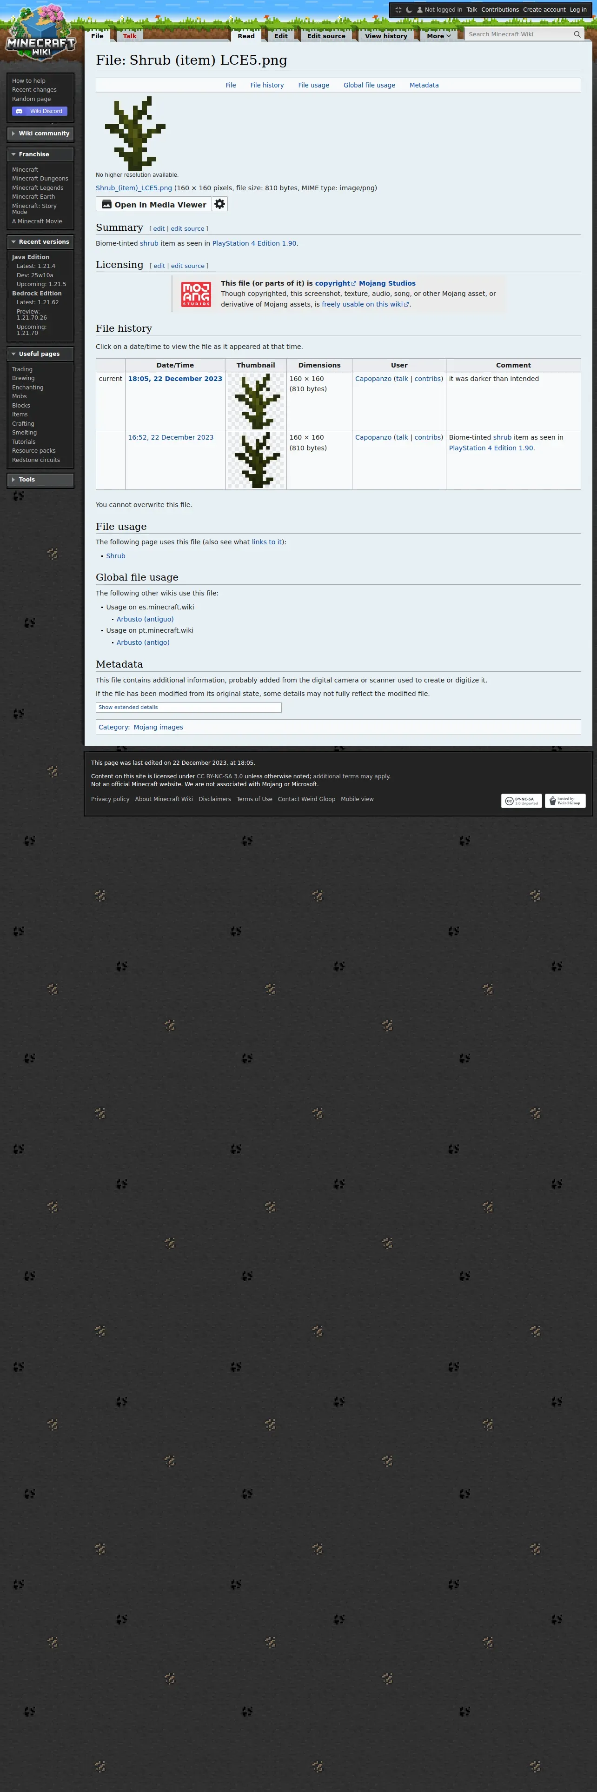Click Open in Media Viewer button

point(153,204)
